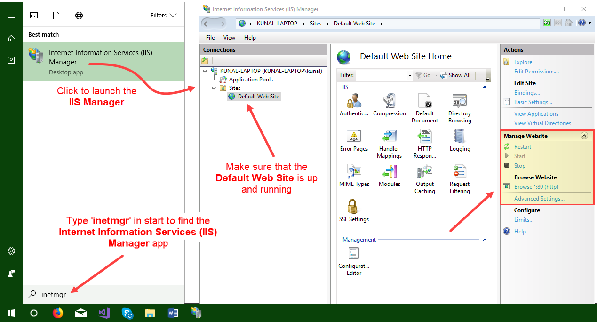
Task: Open the View menu
Action: tap(229, 38)
